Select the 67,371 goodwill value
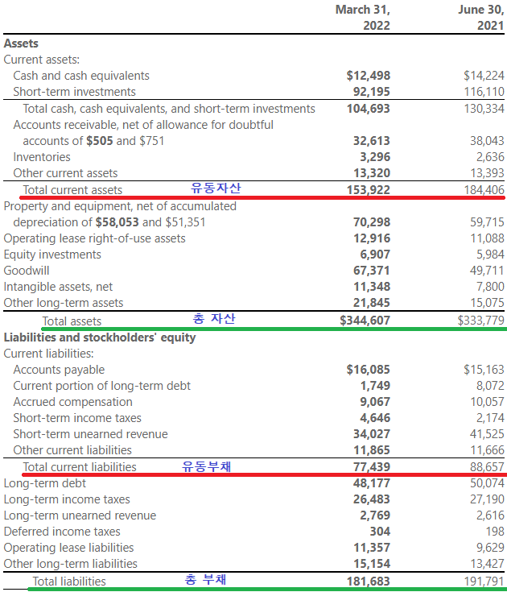Viewport: 507px width, 592px height. (371, 271)
